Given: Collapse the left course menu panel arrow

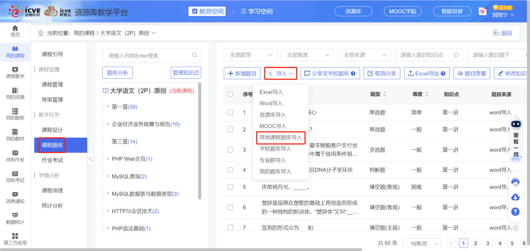Looking at the screenshot, I should pyautogui.click(x=91, y=159).
